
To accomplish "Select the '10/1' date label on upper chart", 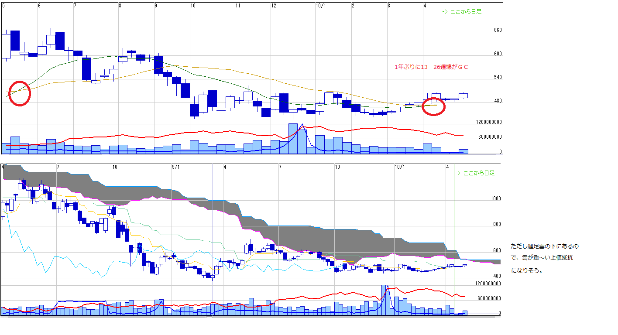I will pyautogui.click(x=320, y=6).
